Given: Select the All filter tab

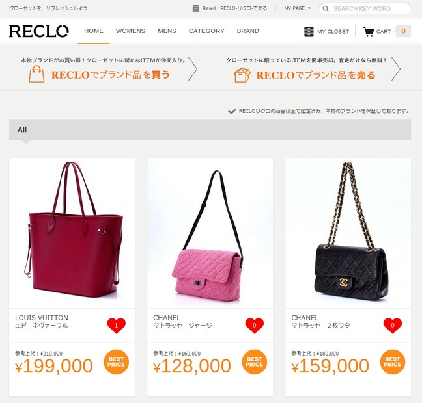Looking at the screenshot, I should coord(22,130).
